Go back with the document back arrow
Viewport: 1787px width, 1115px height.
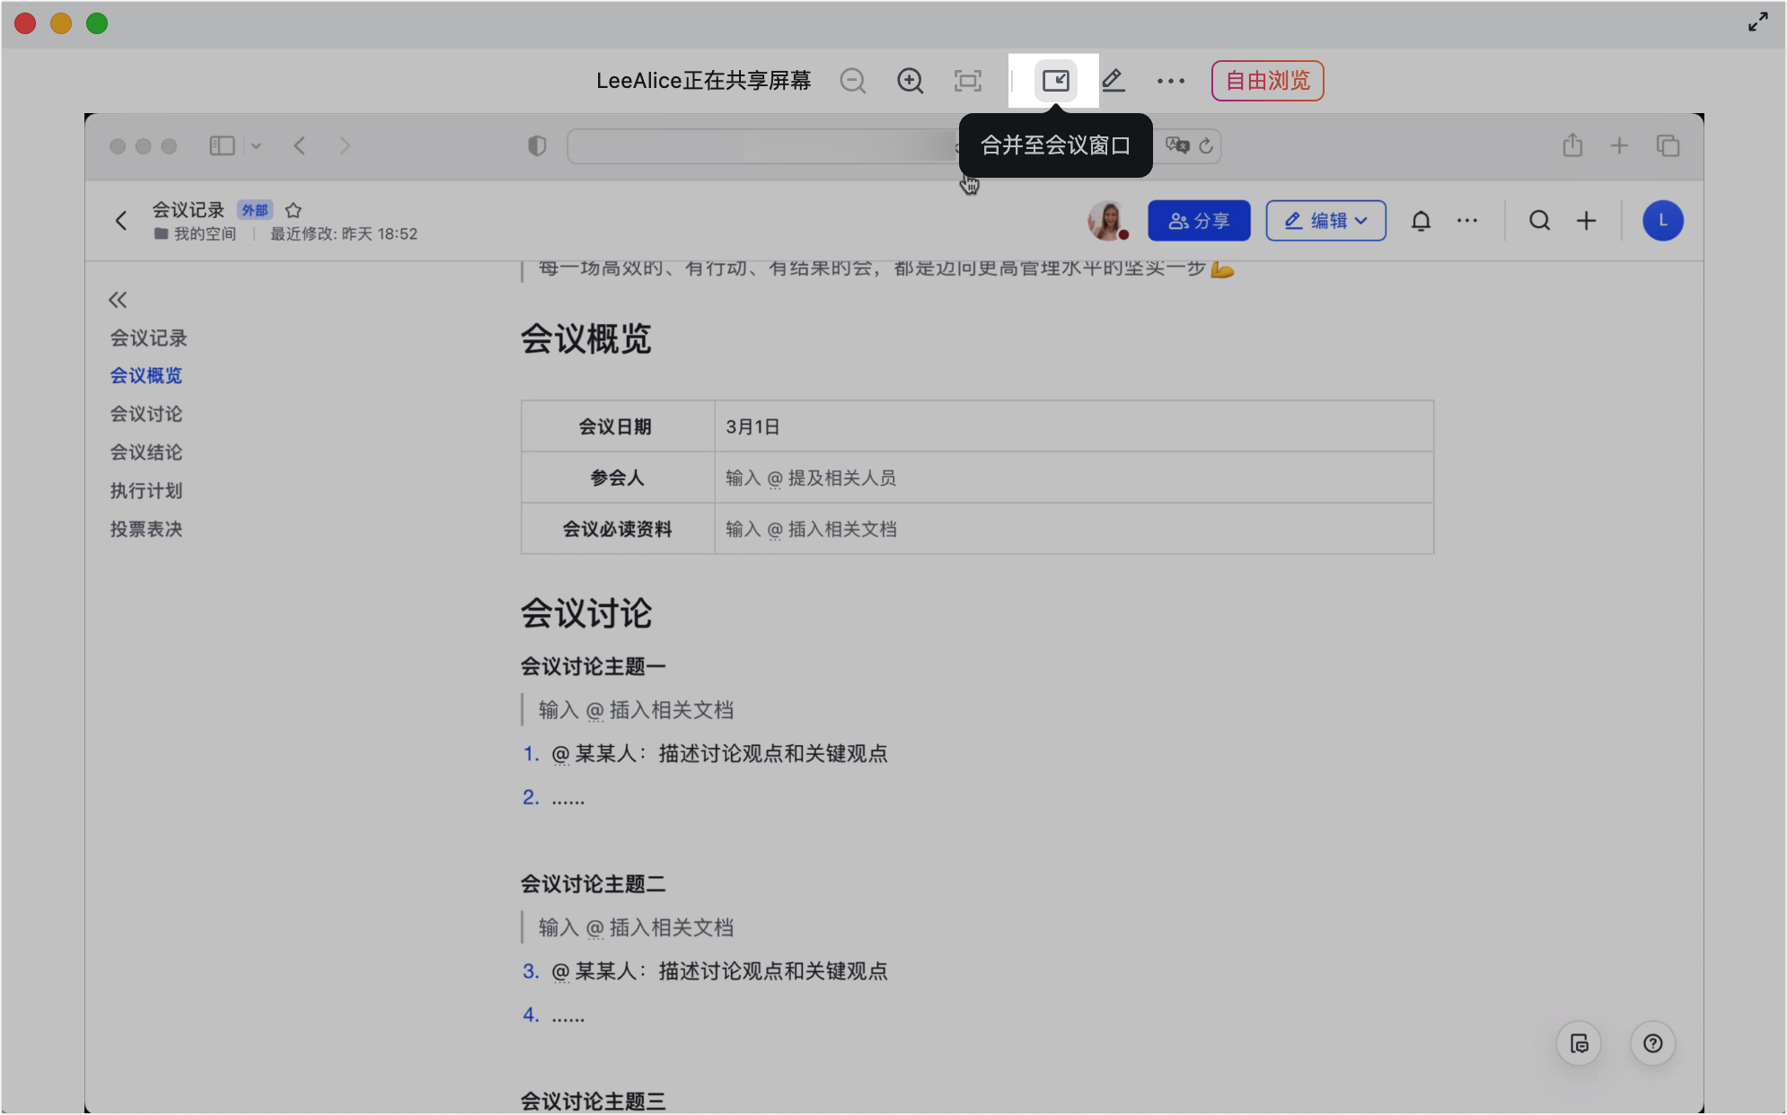pos(122,221)
